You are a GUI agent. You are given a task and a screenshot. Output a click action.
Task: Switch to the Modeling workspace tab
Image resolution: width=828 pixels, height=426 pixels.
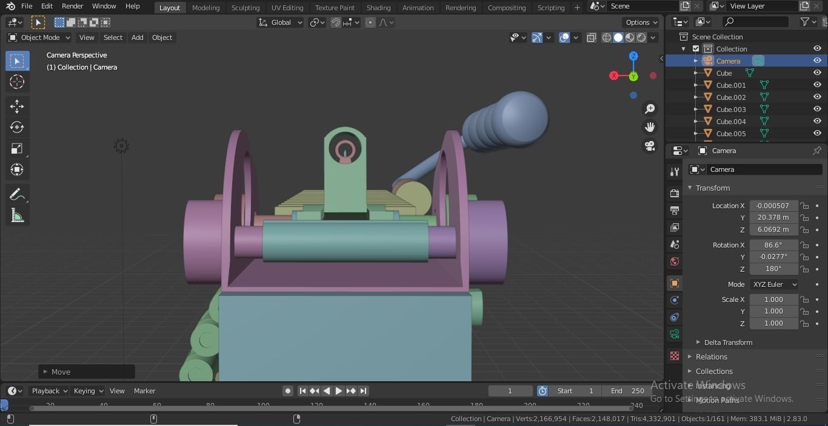pyautogui.click(x=205, y=7)
